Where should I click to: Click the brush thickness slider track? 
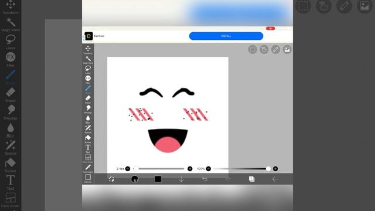159,169
